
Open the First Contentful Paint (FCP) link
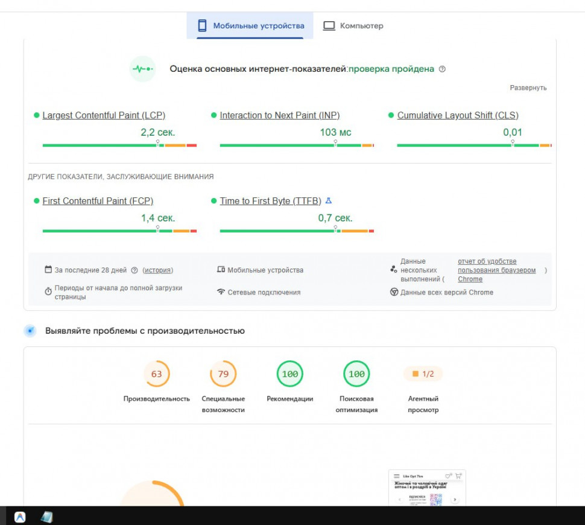click(98, 201)
